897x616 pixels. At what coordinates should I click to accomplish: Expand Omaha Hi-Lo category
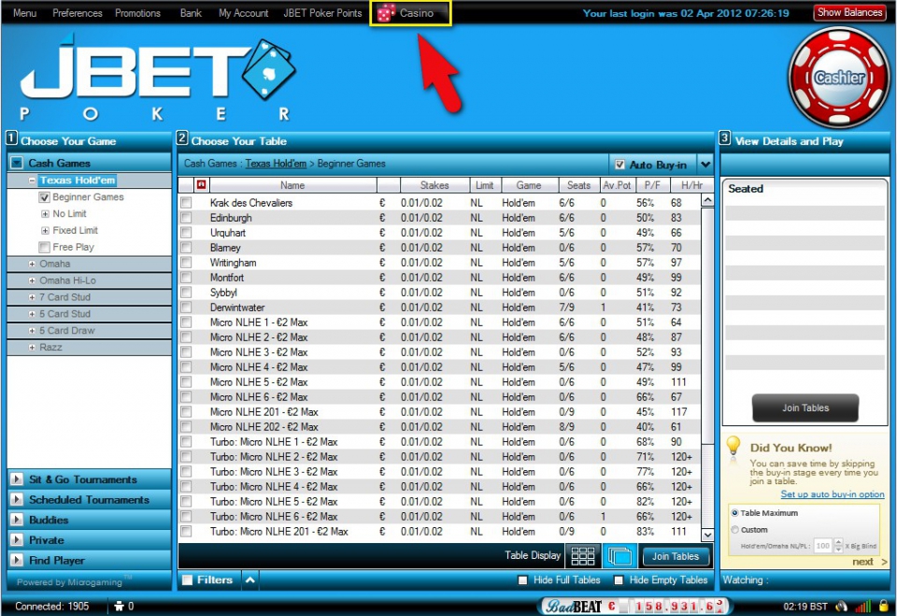pos(32,280)
